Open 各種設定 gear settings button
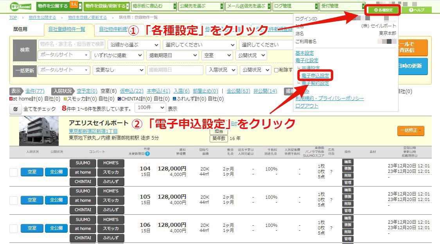 [x=383, y=10]
